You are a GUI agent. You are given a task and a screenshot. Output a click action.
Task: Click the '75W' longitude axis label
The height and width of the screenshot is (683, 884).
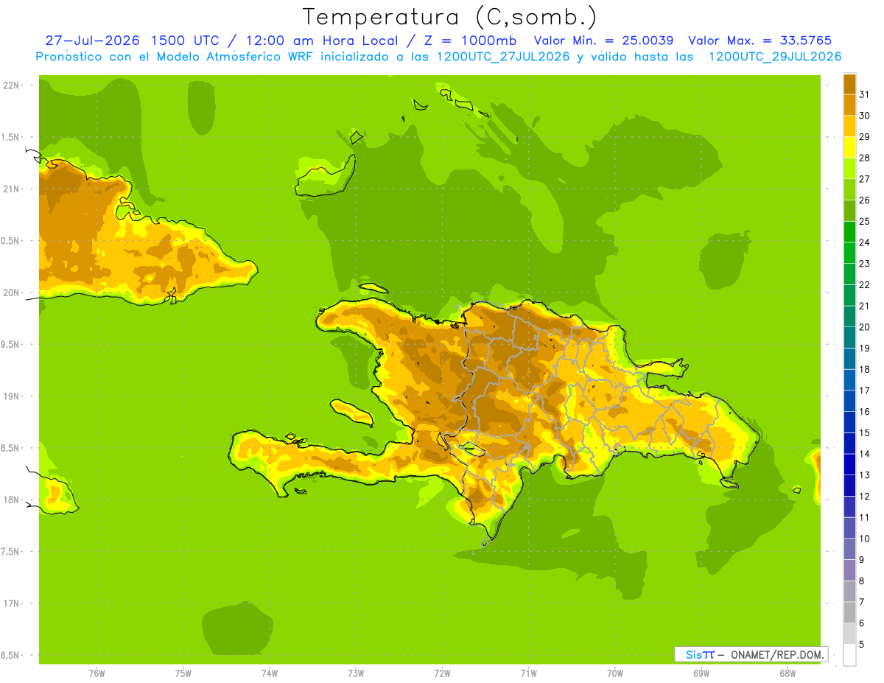[x=183, y=673]
